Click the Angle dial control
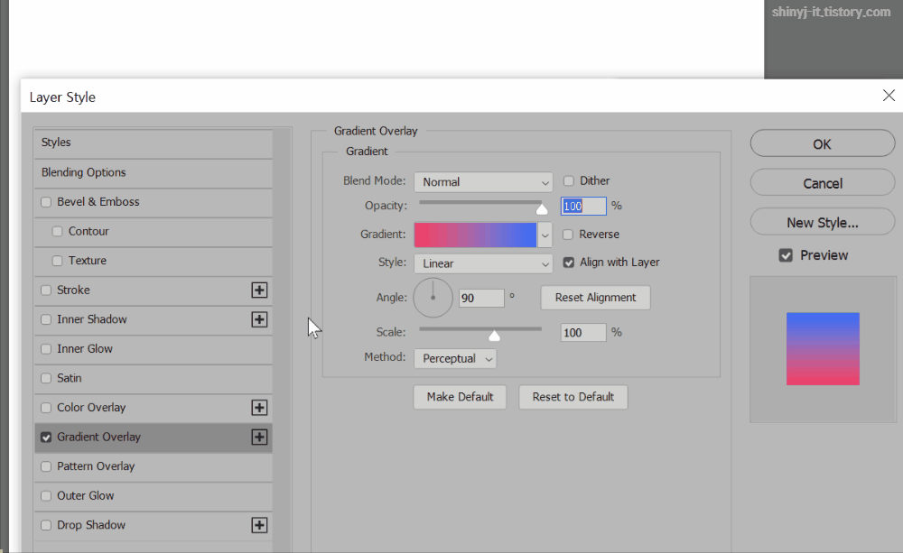903x553 pixels. (x=433, y=298)
